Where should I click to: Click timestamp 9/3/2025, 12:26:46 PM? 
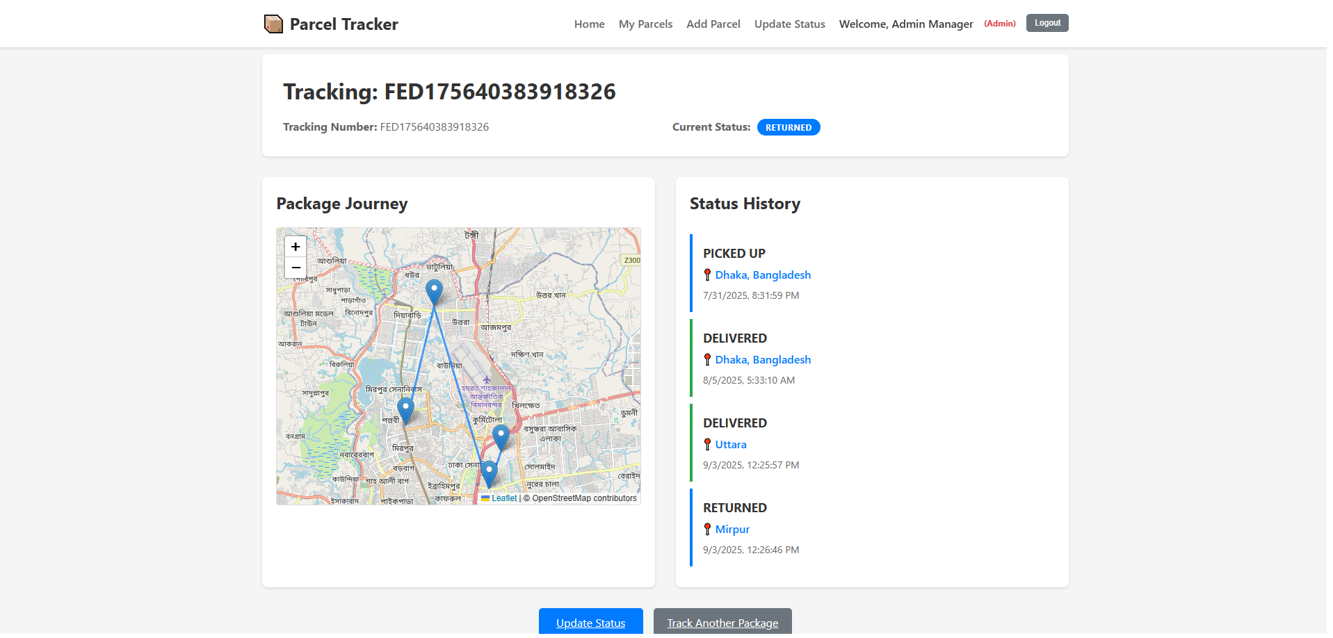tap(751, 550)
